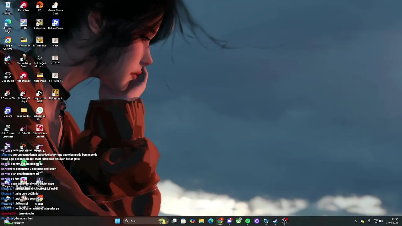Select Google Chrome desktop shortcut
This screenshot has height=226, width=402.
[8, 44]
